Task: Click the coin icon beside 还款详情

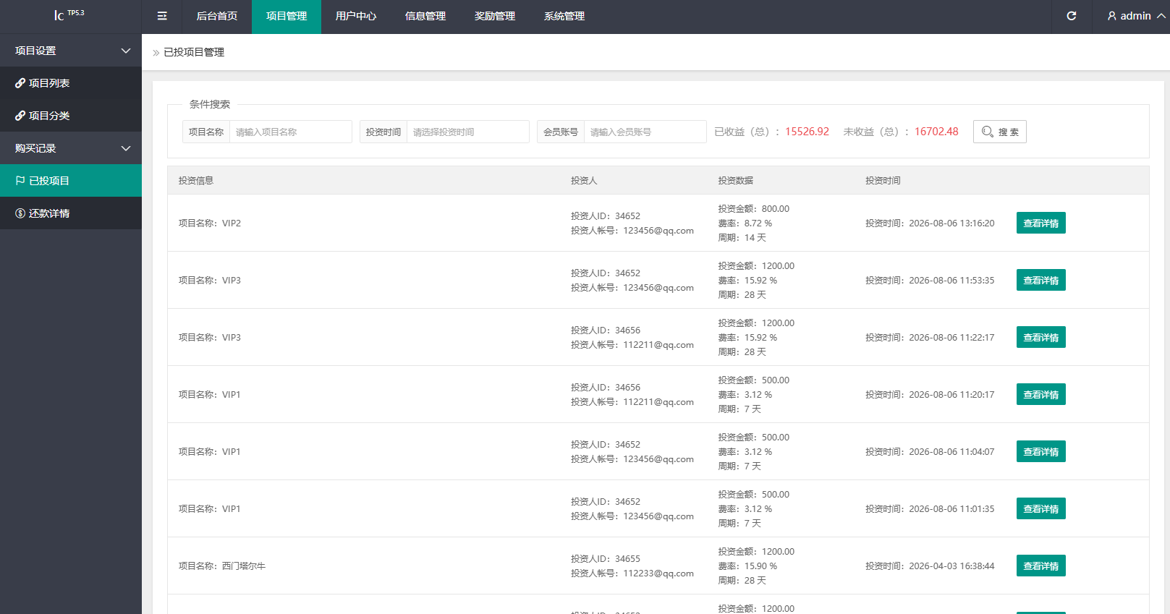Action: point(20,213)
